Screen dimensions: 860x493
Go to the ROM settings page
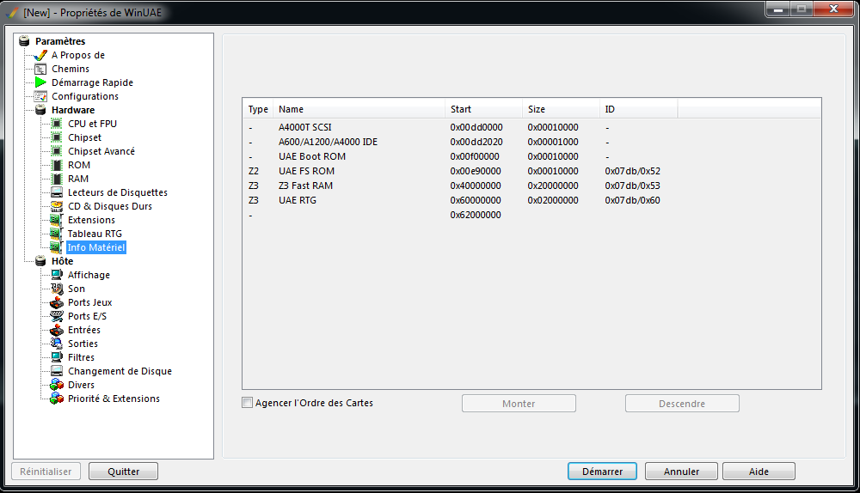tap(79, 165)
